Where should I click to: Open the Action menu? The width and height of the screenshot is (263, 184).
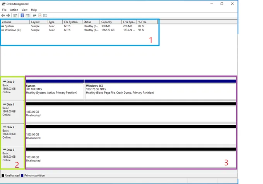pyautogui.click(x=14, y=10)
